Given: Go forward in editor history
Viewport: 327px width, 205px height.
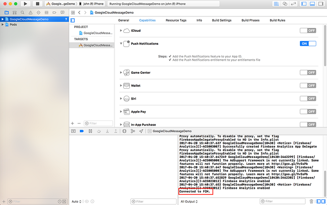Looking at the screenshot, I should pyautogui.click(x=85, y=13).
